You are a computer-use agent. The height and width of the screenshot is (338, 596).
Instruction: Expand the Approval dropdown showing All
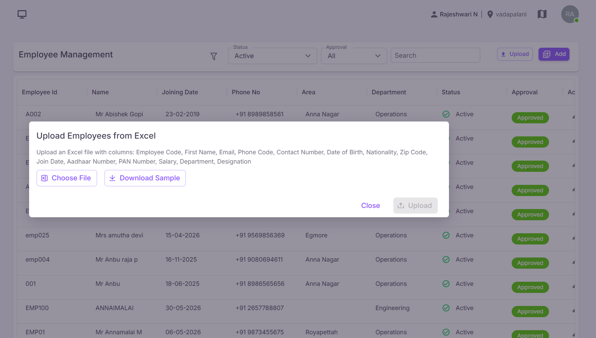(x=354, y=56)
